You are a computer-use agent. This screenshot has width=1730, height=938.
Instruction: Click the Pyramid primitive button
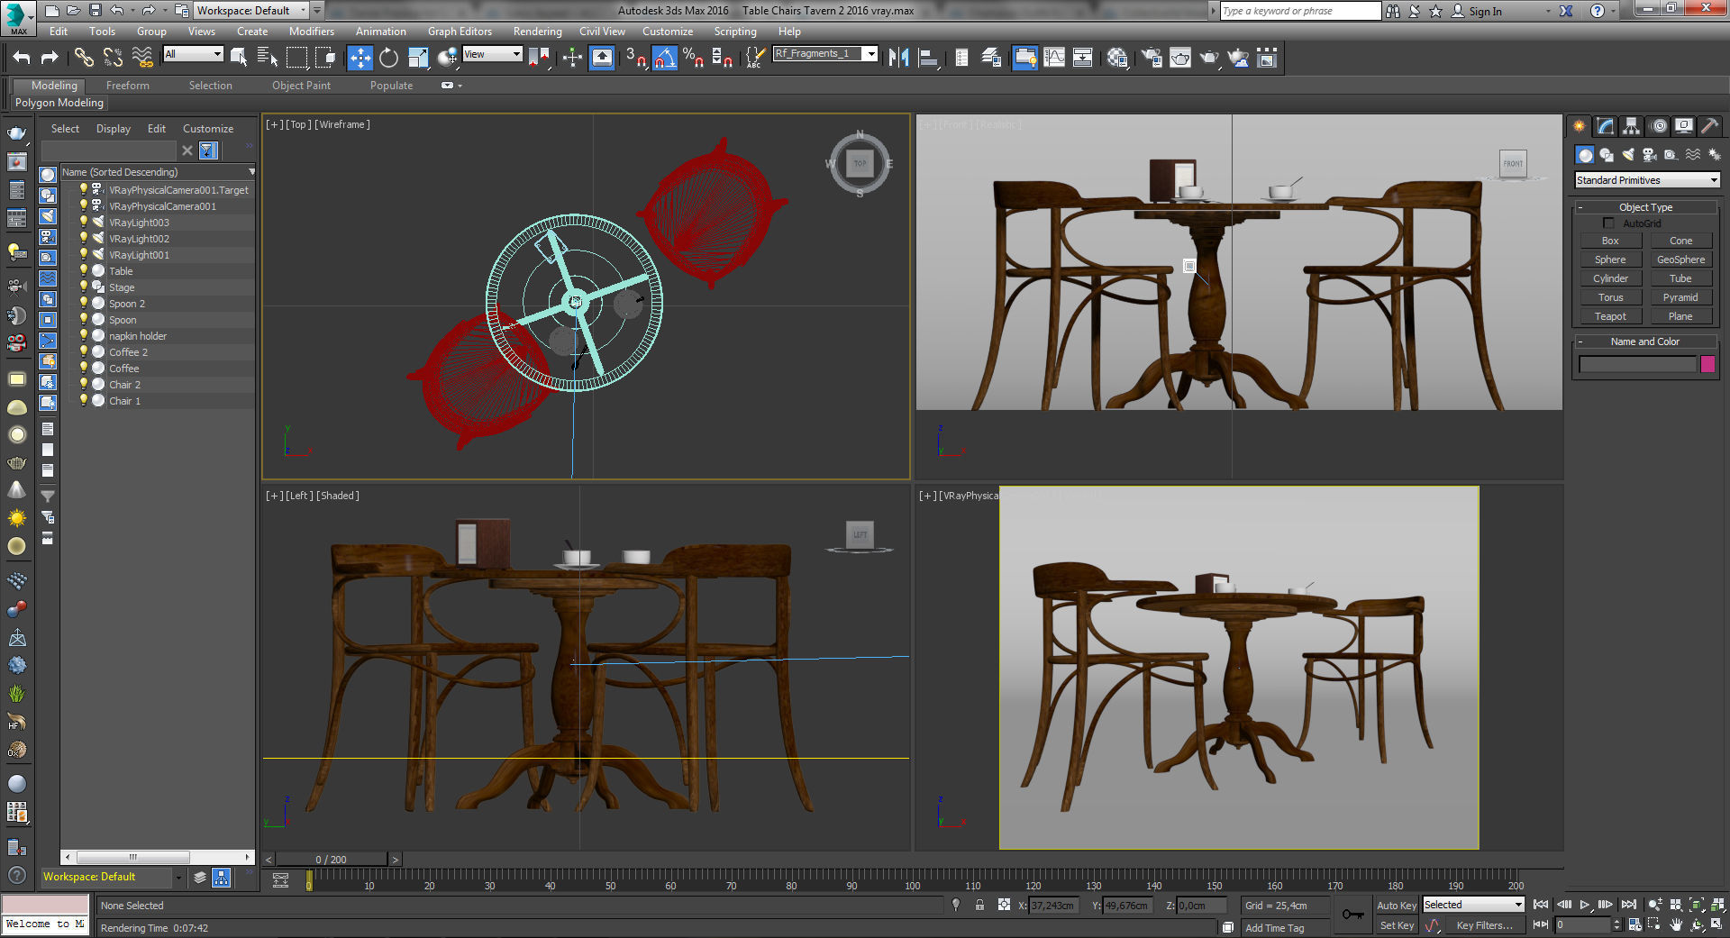1680,297
